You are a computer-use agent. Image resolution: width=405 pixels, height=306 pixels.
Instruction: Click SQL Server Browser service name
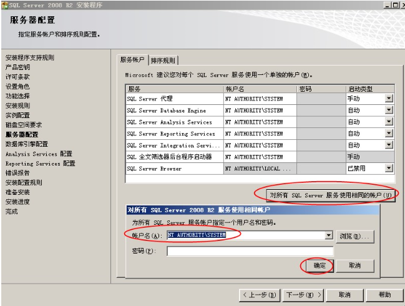pyautogui.click(x=154, y=169)
